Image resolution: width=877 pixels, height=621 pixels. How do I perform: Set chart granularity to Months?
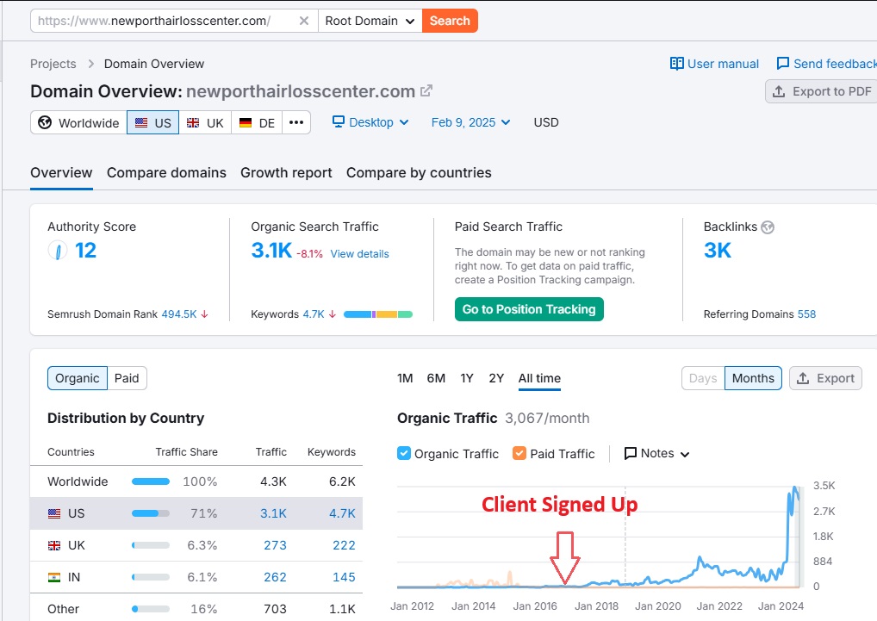pos(754,378)
